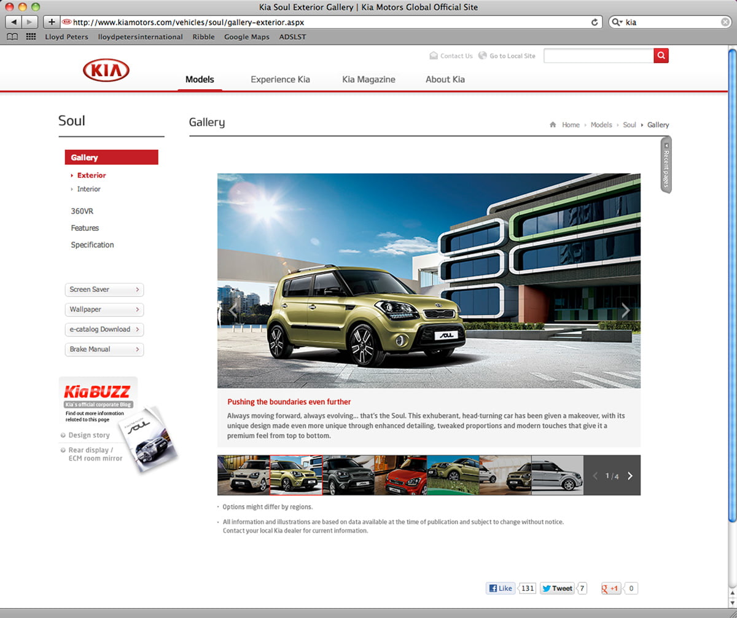
Task: Show next gallery image with right arrow
Action: pyautogui.click(x=625, y=310)
